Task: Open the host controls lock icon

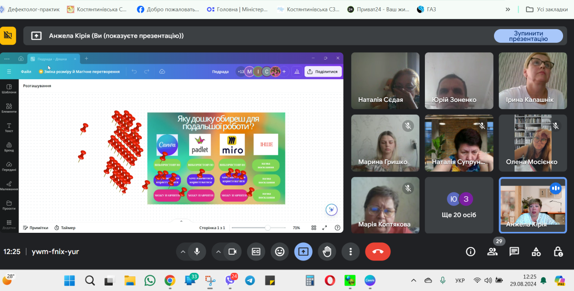Action: tap(558, 251)
